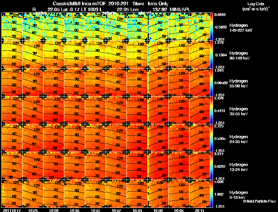This screenshot has width=278, height=212.
Task: Click the 'Hydrogen 35-55 keV' label
Action: 238,111
